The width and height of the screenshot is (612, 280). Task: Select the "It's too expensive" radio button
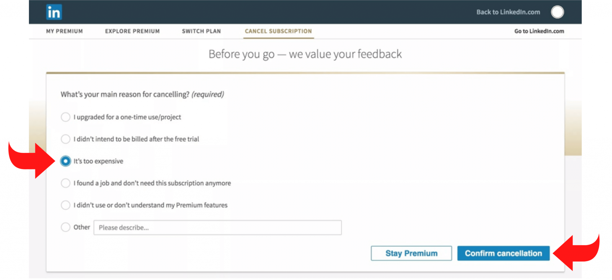tap(65, 161)
